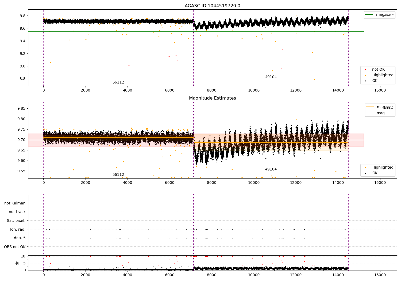This screenshot has width=401, height=281.
Task: Click x-tick '14000' under Magnitude Estimates plot
Action: tap(338, 183)
